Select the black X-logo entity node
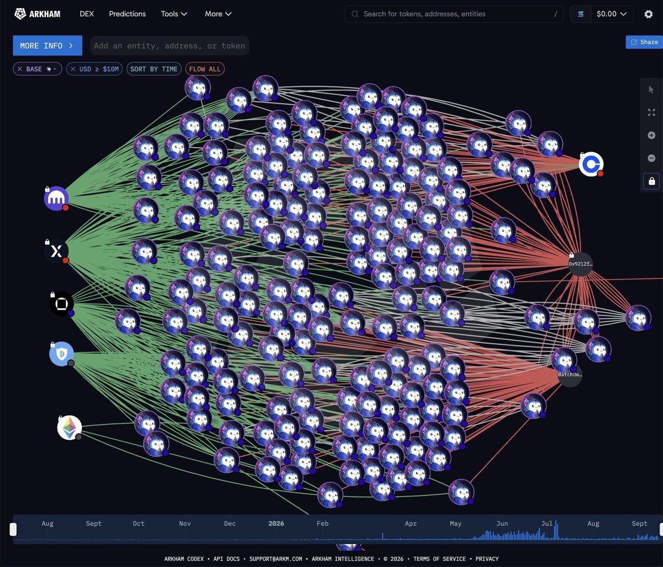Image resolution: width=663 pixels, height=567 pixels. pyautogui.click(x=56, y=251)
